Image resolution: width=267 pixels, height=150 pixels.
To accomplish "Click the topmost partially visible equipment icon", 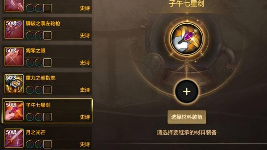I will pos(14,6).
